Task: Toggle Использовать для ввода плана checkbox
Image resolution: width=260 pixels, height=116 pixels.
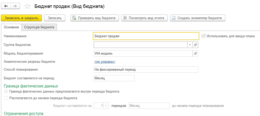Action: (203, 36)
